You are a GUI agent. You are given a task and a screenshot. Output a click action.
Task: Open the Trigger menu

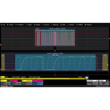click(29, 25)
